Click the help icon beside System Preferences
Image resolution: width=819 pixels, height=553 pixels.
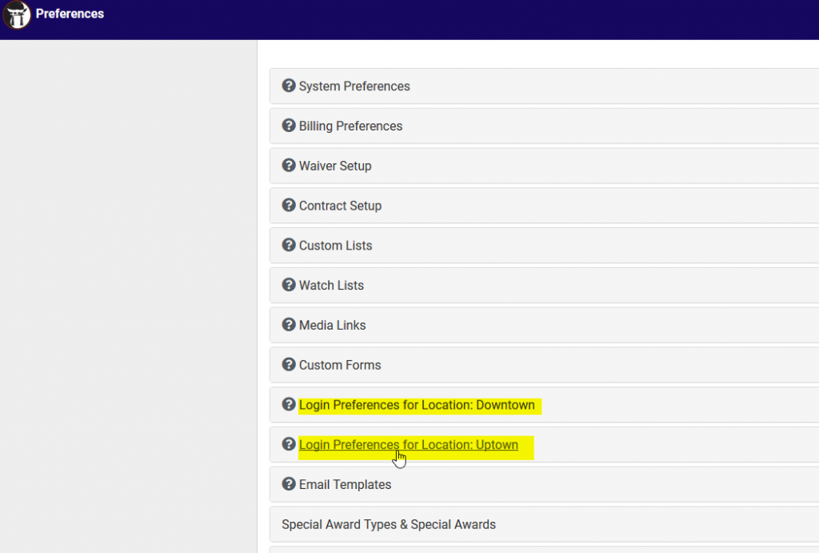tap(288, 86)
